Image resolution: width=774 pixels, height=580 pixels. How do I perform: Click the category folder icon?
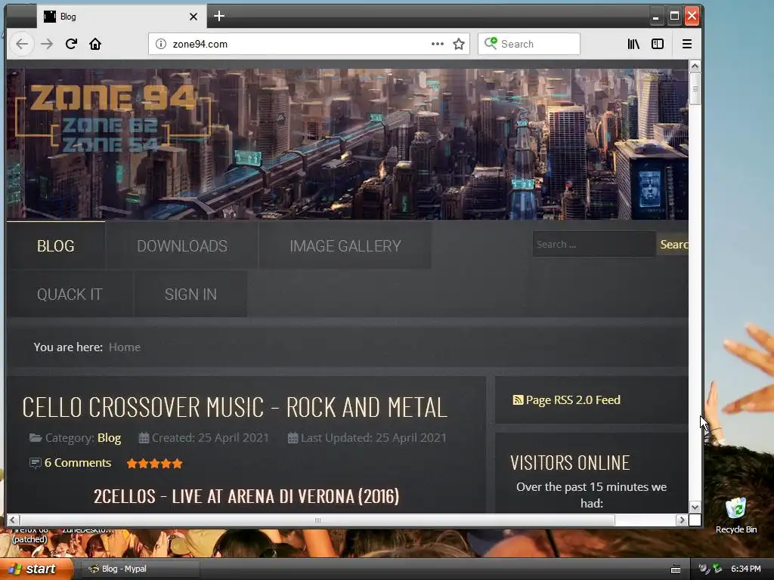[36, 438]
